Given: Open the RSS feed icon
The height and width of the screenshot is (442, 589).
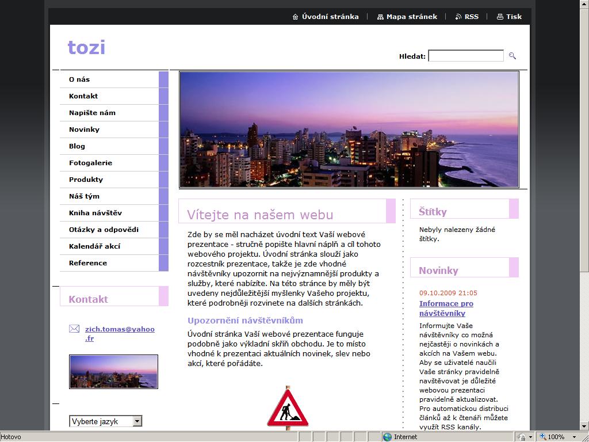Looking at the screenshot, I should [x=458, y=17].
